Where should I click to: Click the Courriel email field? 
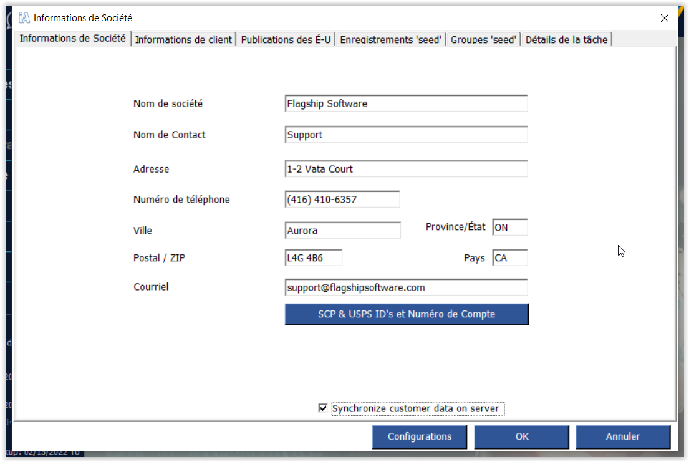click(x=406, y=287)
